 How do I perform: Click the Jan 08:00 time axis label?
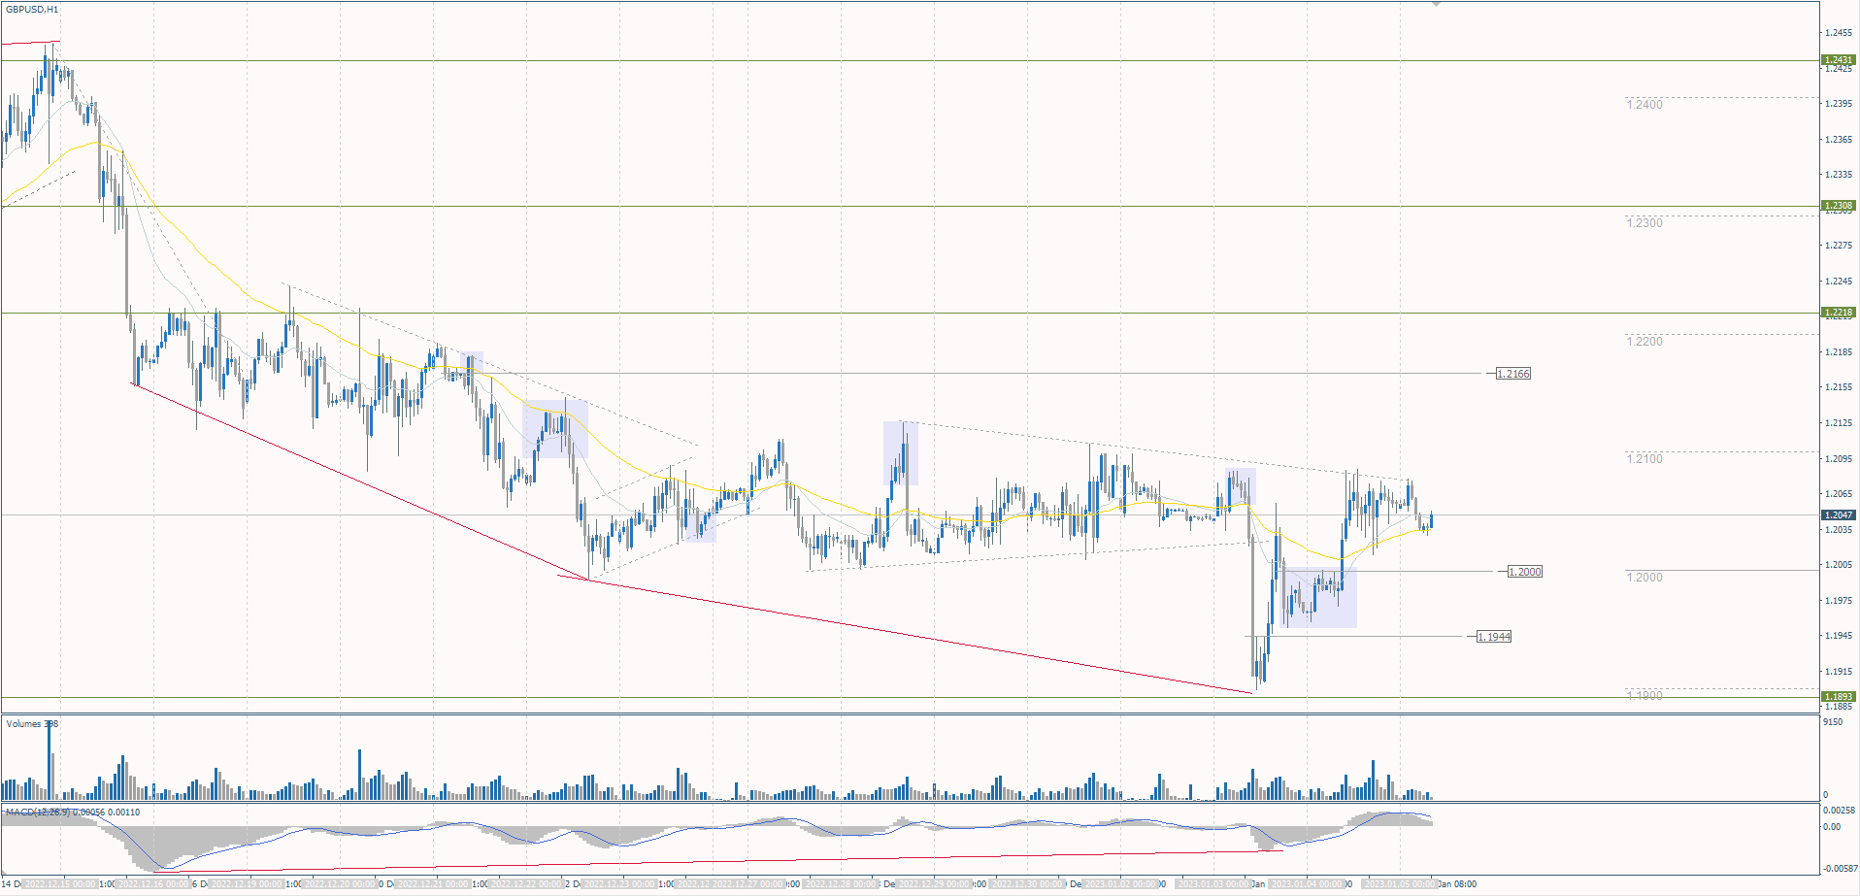[x=1457, y=884]
